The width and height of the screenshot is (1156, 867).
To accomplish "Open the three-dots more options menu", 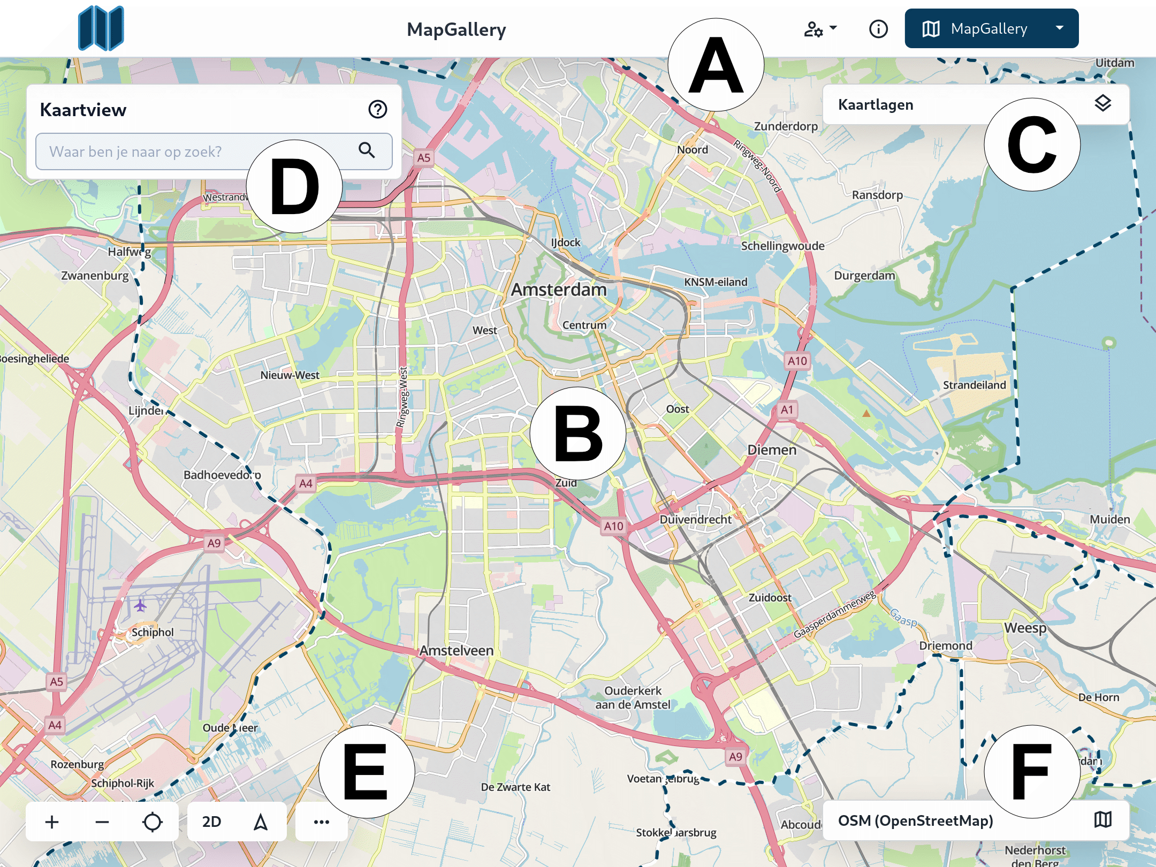I will [x=321, y=822].
